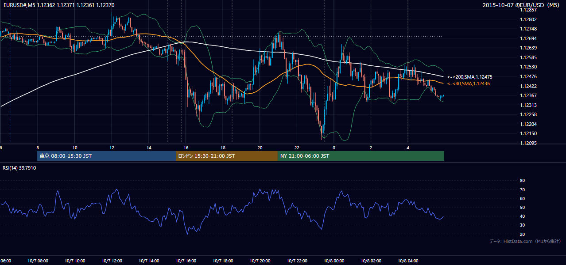Viewport: 566px width, 265px height.
Task: Click the RSI(14) 39.7910 indicator label
Action: pos(19,168)
